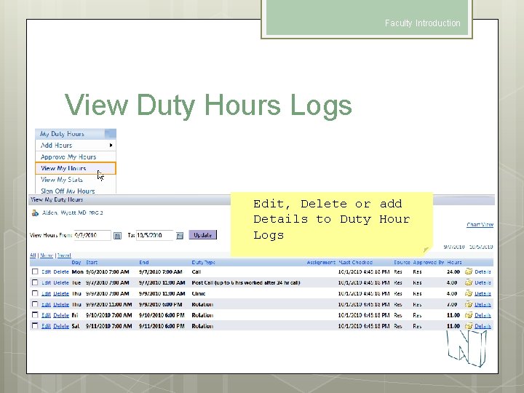
Task: Click Edit for the Thu Clinic entry
Action: click(46, 294)
